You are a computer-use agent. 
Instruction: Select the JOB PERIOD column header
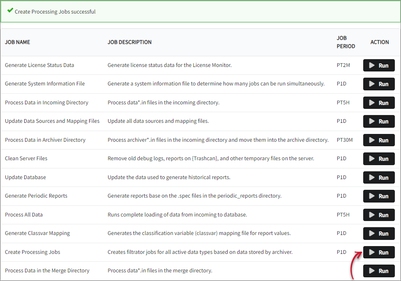coord(346,42)
